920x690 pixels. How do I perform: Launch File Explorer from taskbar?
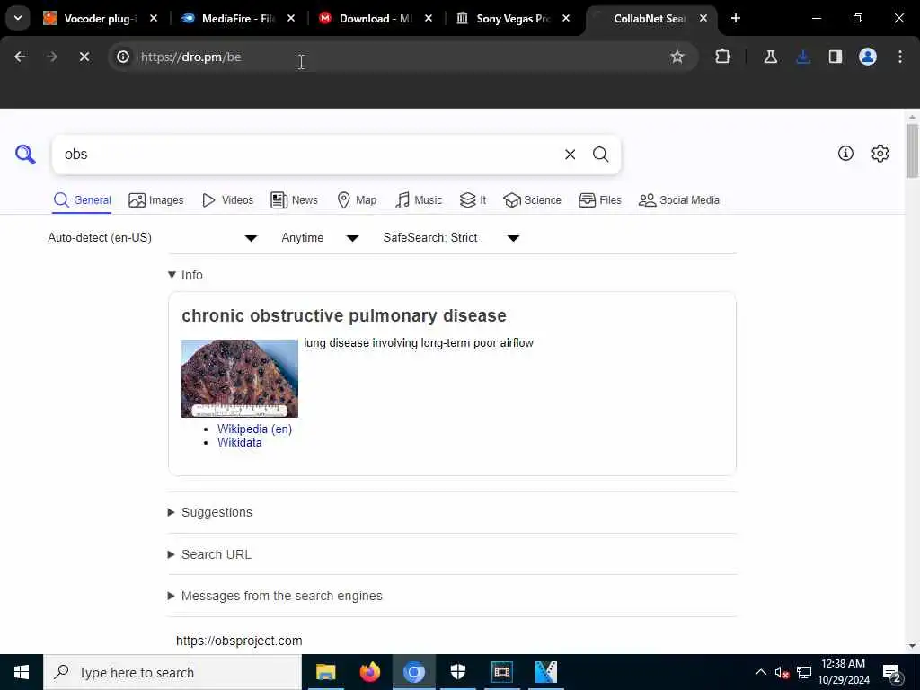coord(325,672)
